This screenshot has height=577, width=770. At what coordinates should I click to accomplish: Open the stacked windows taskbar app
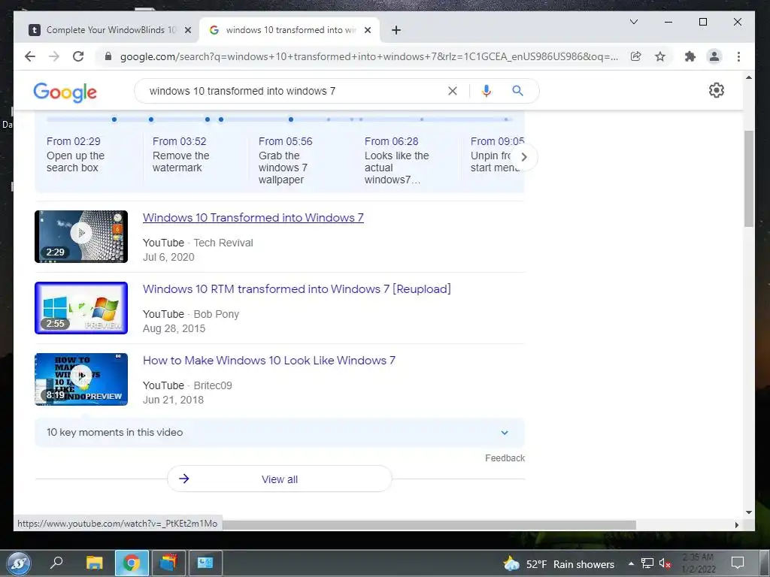point(168,563)
